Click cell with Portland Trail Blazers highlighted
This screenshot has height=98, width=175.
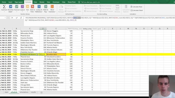pos(30,54)
